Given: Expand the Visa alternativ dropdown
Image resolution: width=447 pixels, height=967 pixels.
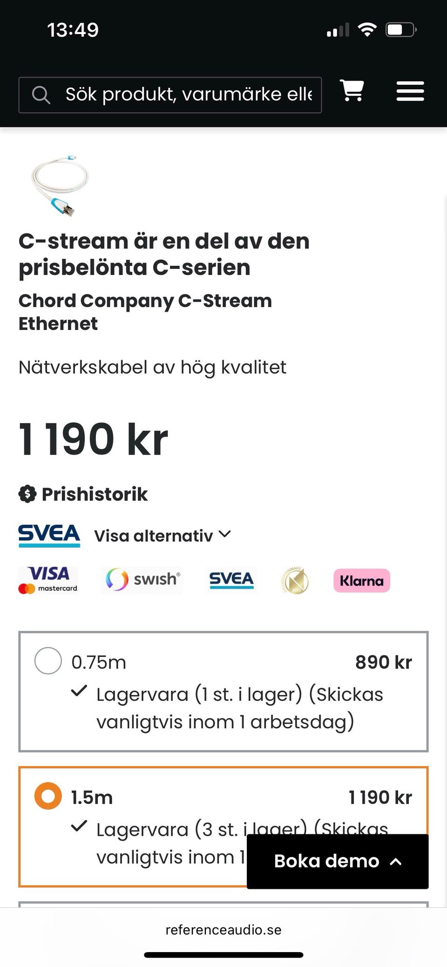Looking at the screenshot, I should [x=163, y=536].
